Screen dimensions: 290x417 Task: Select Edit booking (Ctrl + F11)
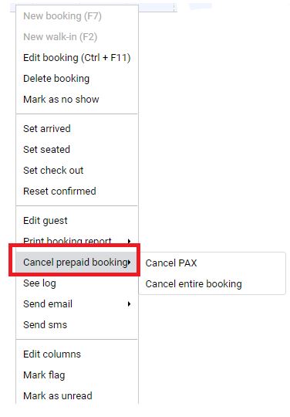coord(77,58)
